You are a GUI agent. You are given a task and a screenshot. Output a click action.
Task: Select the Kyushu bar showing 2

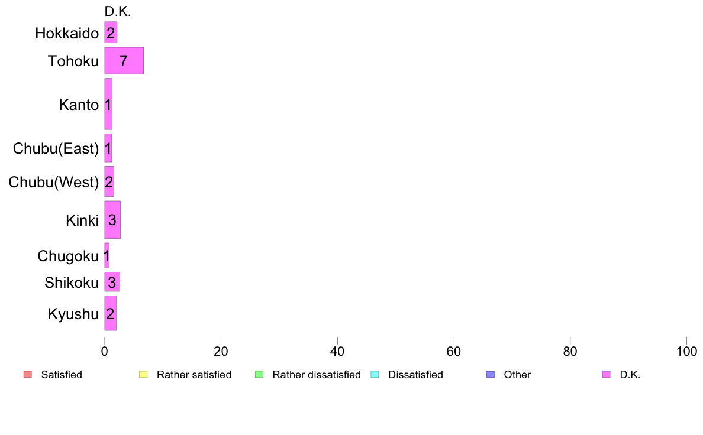[110, 313]
